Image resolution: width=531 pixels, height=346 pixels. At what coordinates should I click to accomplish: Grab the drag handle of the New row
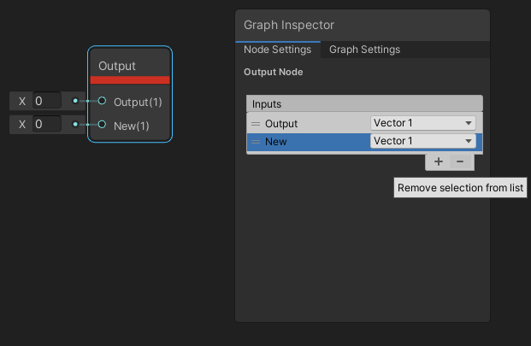pyautogui.click(x=256, y=142)
